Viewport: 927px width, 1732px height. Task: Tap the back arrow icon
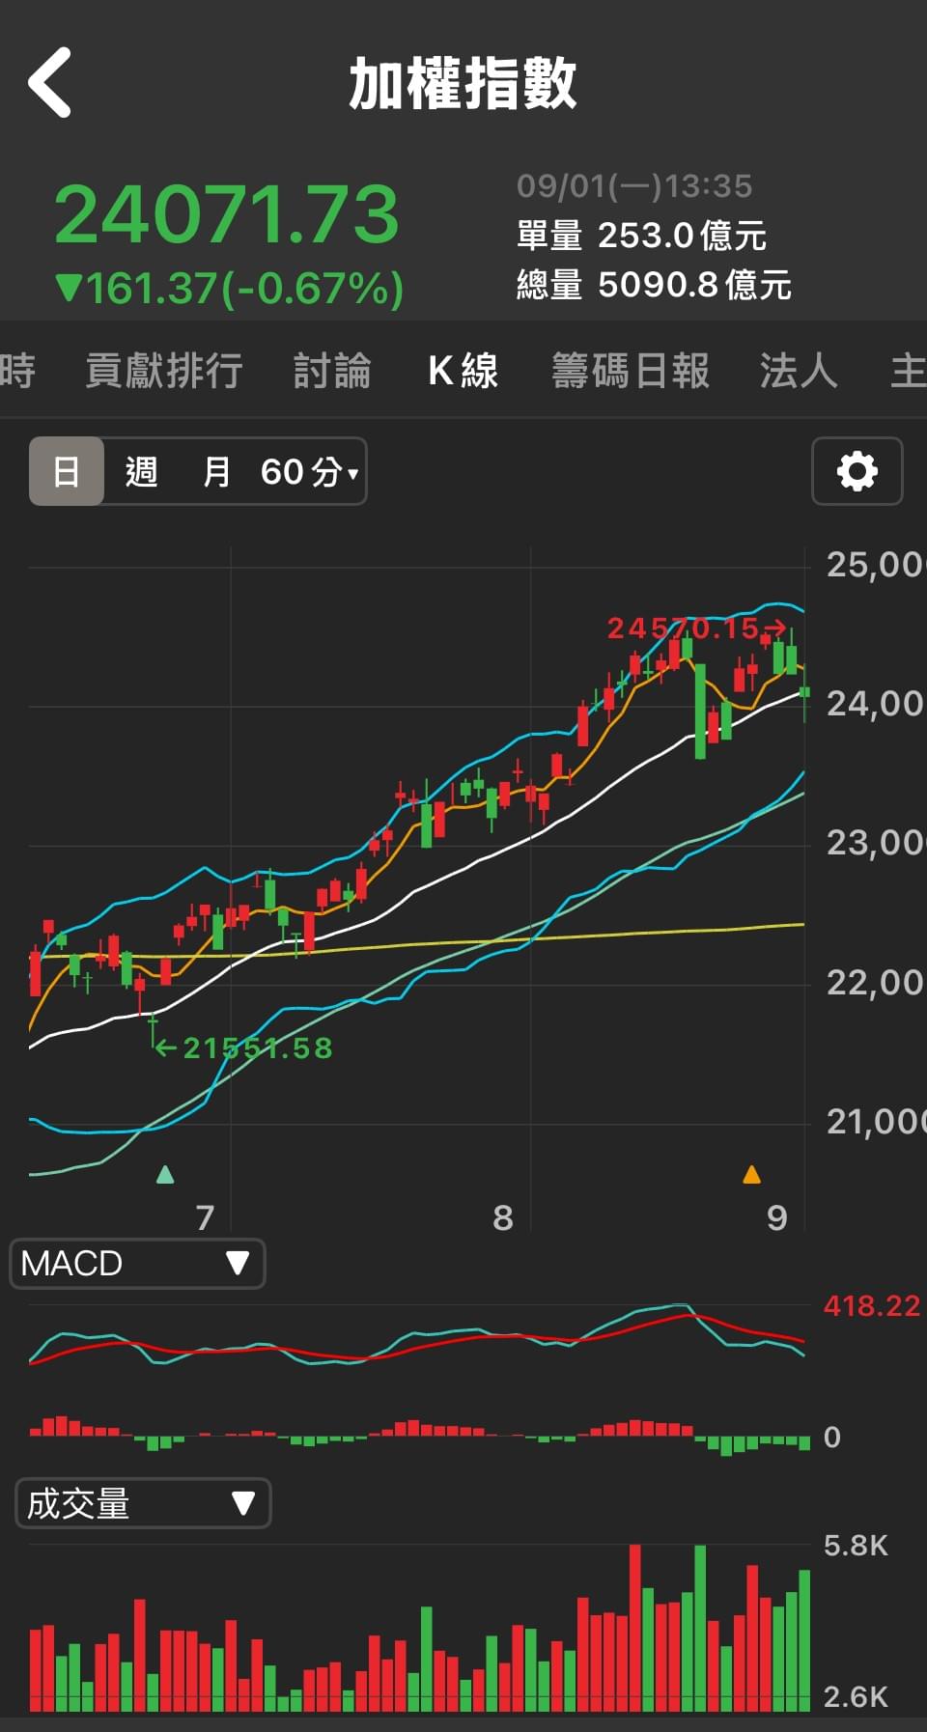(x=49, y=83)
